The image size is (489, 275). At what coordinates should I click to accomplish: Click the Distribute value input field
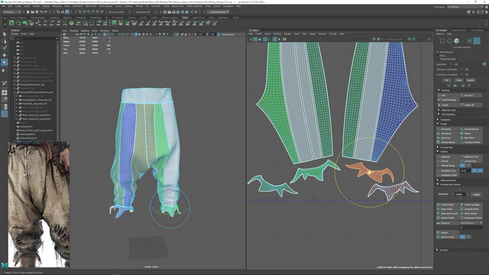click(459, 194)
